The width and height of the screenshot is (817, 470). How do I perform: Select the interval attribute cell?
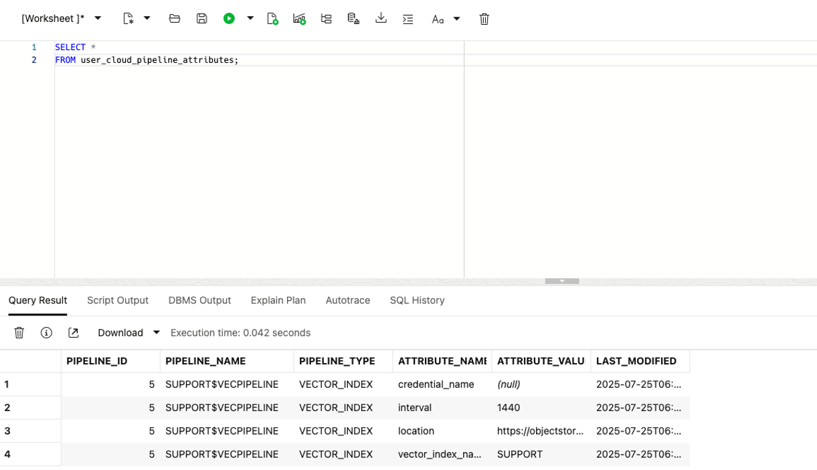442,408
